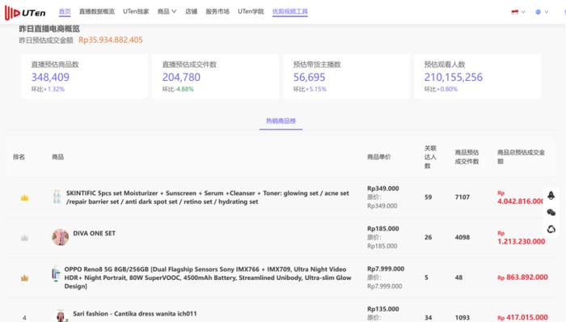Viewport: 566px width, 322px height.
Task: Click the 商品总预估成交金额 column header
Action: (521, 157)
